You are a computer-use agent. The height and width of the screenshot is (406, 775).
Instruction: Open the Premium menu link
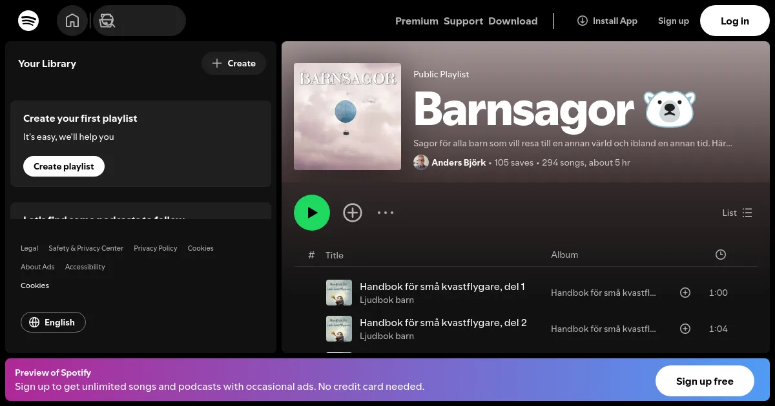point(417,21)
